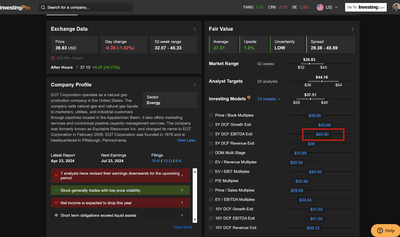Viewport: 400px width, 237px height.
Task: Open the user profile avatar
Action: click(x=396, y=7)
